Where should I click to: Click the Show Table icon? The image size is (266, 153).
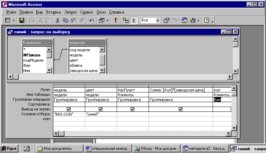(x=126, y=20)
